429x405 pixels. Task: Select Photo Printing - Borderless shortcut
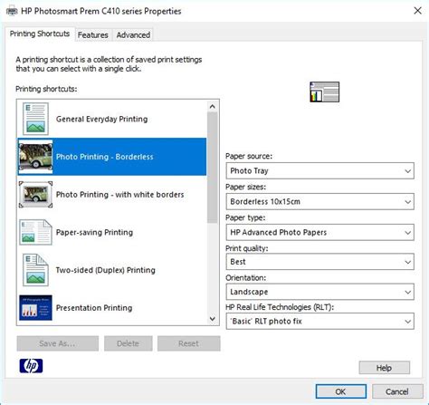[112, 157]
